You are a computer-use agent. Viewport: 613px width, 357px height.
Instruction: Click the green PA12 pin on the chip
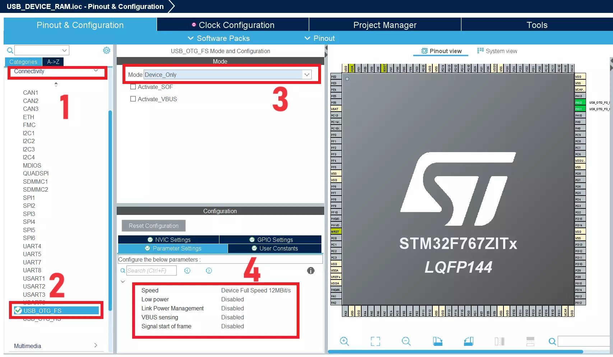click(580, 102)
